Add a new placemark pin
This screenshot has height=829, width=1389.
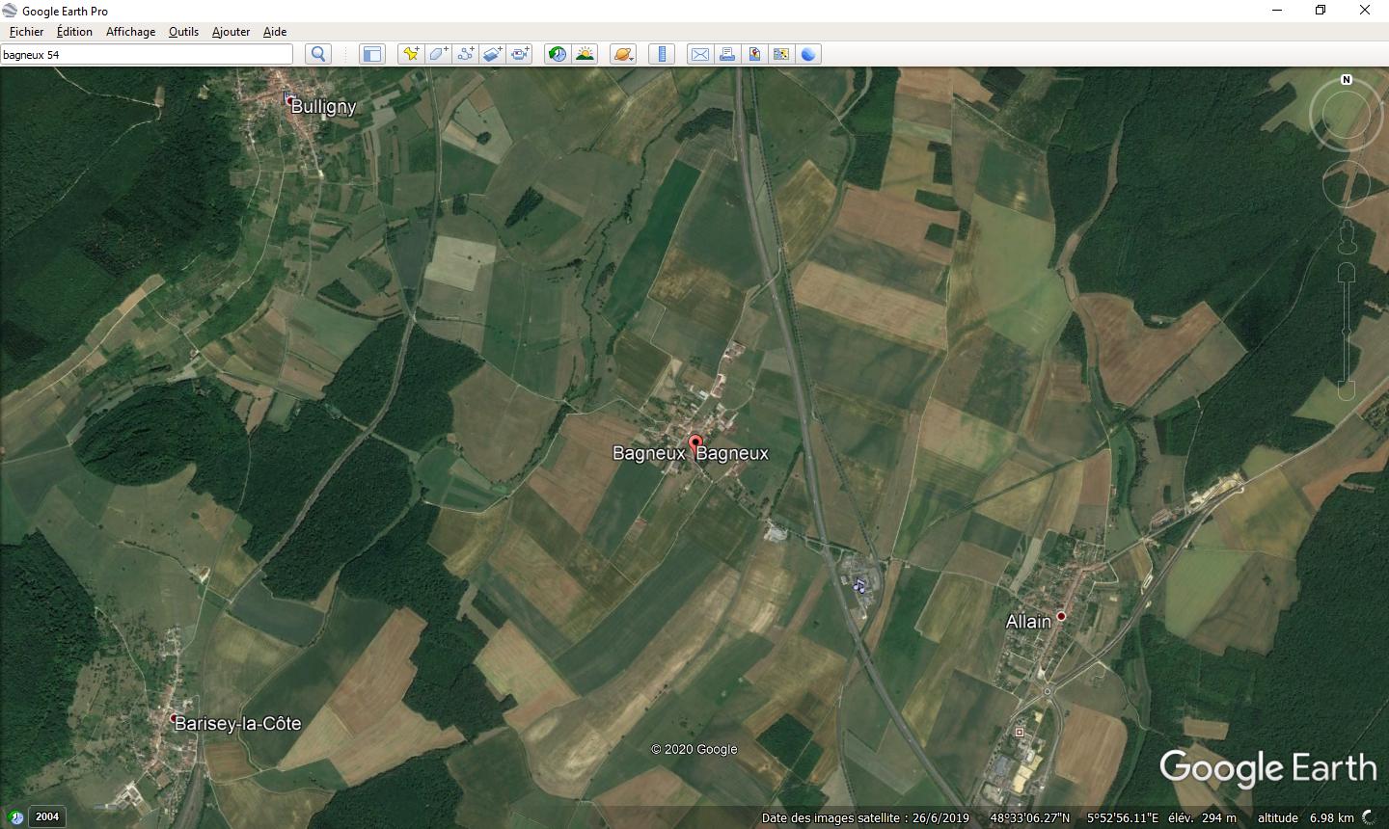tap(411, 54)
